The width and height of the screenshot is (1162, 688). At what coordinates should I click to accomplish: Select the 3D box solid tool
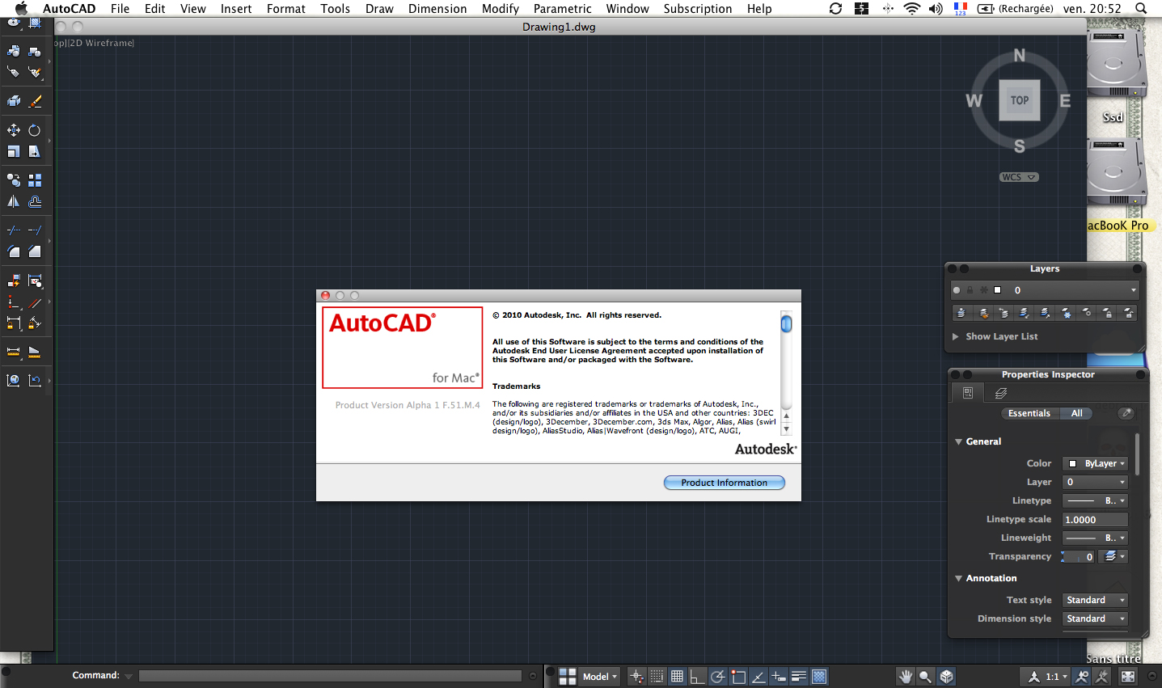(x=14, y=101)
